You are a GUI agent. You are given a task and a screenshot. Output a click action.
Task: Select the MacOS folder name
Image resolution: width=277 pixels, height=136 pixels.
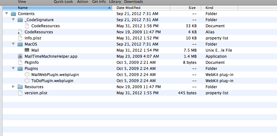31,44
